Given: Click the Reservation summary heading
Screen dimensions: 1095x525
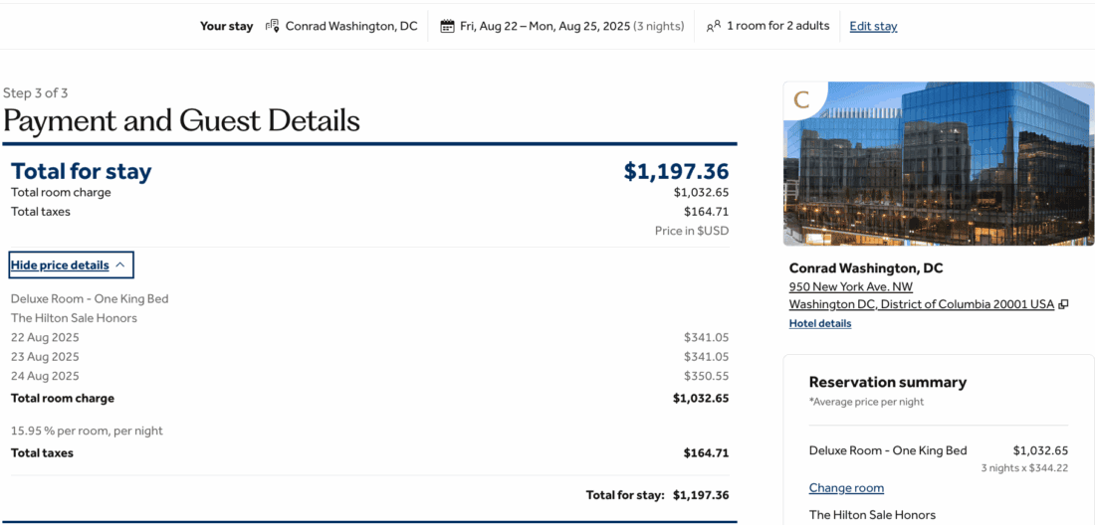Looking at the screenshot, I should [887, 382].
